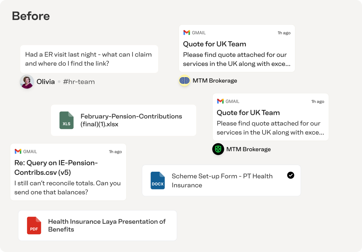Click the yellow MTM Brokerage logo
Viewport: 362px width, 252px height.
(x=184, y=81)
